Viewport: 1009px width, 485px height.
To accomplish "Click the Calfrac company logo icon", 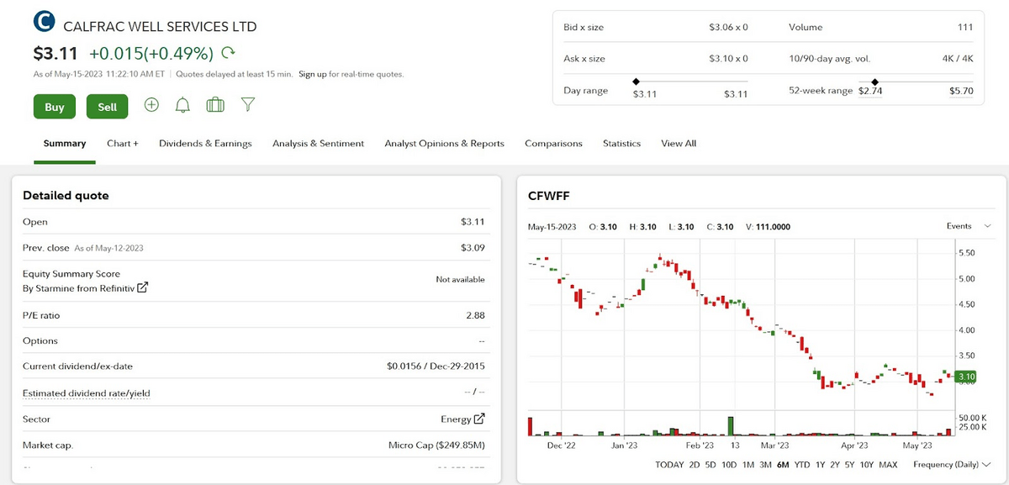I will (45, 23).
